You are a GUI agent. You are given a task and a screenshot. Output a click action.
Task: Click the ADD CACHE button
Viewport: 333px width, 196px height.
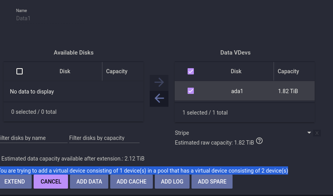tap(131, 182)
